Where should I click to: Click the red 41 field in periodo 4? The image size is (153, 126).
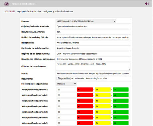[85, 106]
